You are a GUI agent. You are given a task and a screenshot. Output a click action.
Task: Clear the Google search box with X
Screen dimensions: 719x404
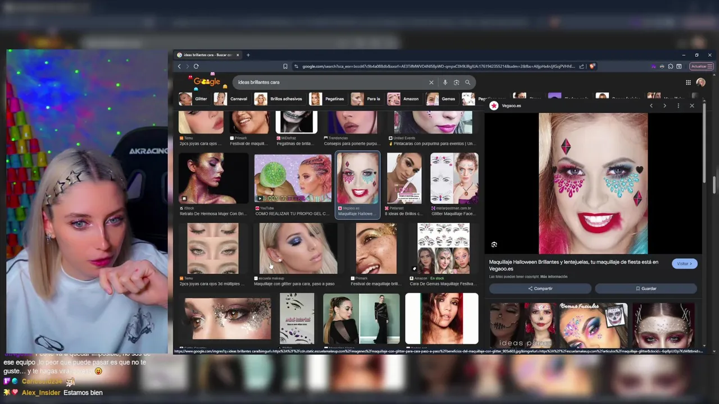[x=431, y=82]
